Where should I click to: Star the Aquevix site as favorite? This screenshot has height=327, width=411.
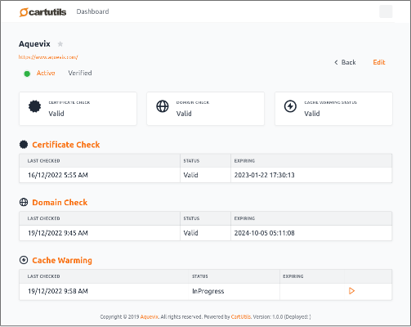(60, 44)
